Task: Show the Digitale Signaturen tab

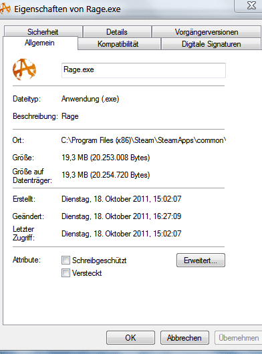Action: click(x=211, y=43)
